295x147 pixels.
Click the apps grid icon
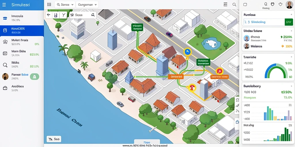point(49,5)
